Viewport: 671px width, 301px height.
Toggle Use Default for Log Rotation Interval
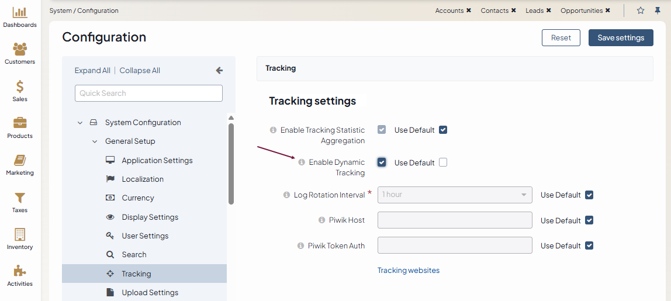click(x=589, y=195)
